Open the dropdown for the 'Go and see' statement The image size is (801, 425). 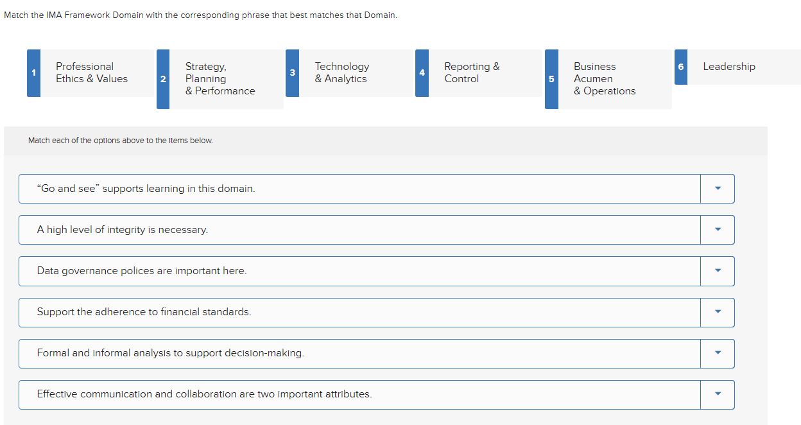pyautogui.click(x=717, y=188)
